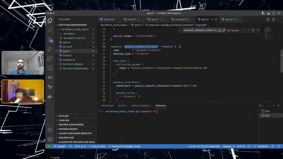Open Source Control view with badge
283x159 pixels.
pos(50,40)
